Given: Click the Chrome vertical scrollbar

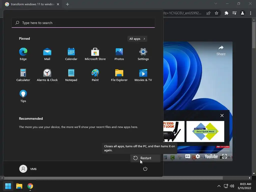Looking at the screenshot, I should pos(254,35).
